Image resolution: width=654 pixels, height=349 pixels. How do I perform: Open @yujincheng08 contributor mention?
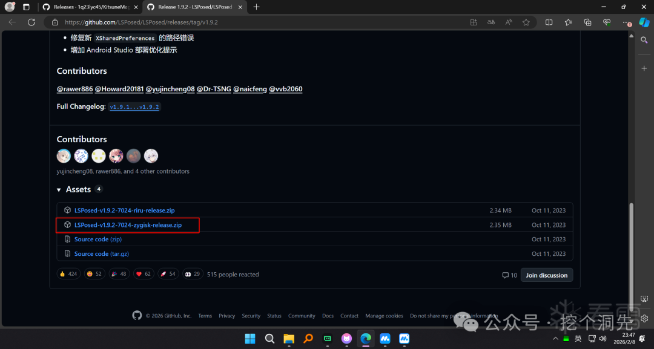pyautogui.click(x=170, y=89)
